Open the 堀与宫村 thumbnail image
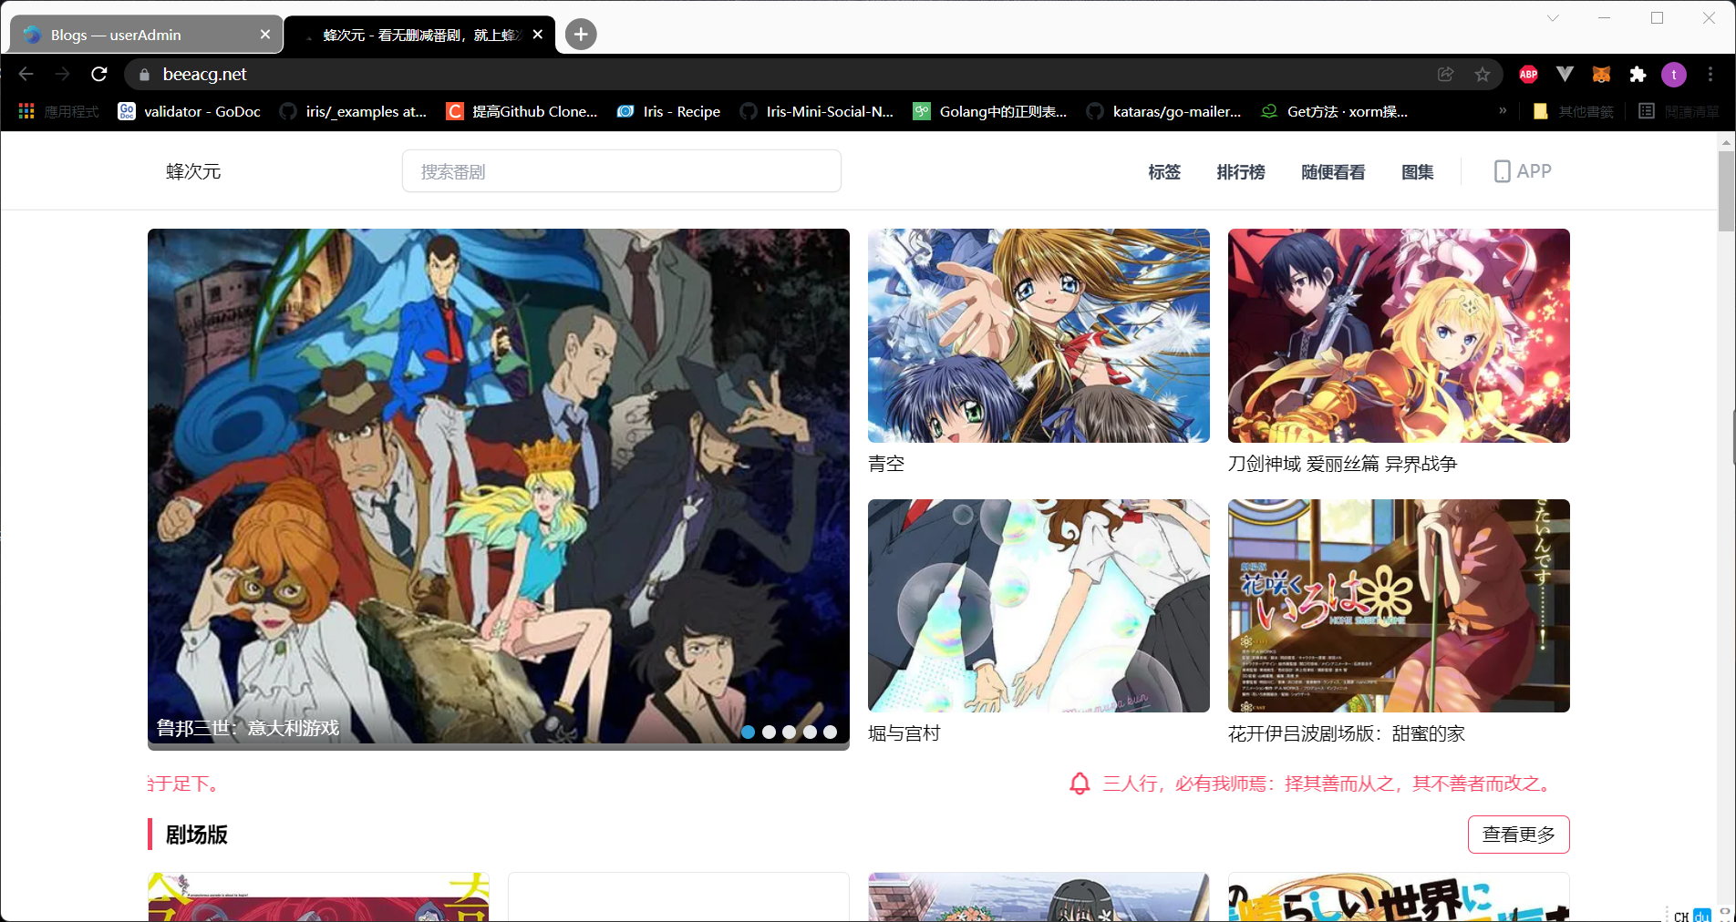This screenshot has width=1736, height=922. tap(1038, 606)
